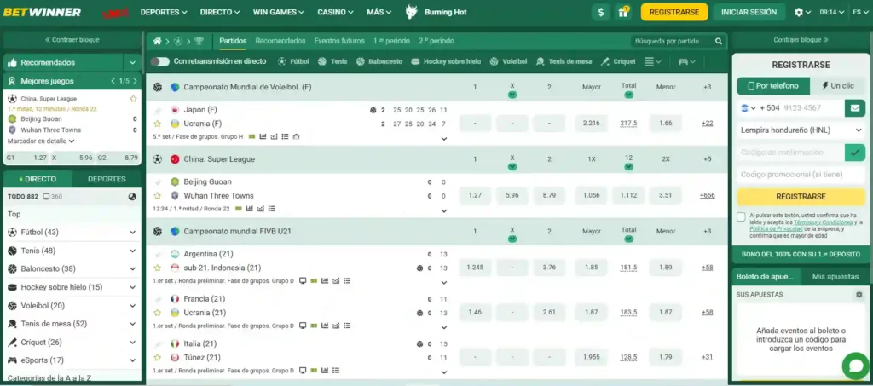Click the BetWinner logo

pyautogui.click(x=43, y=12)
